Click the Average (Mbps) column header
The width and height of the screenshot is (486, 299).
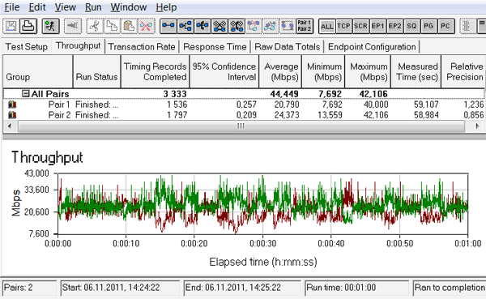pyautogui.click(x=280, y=71)
